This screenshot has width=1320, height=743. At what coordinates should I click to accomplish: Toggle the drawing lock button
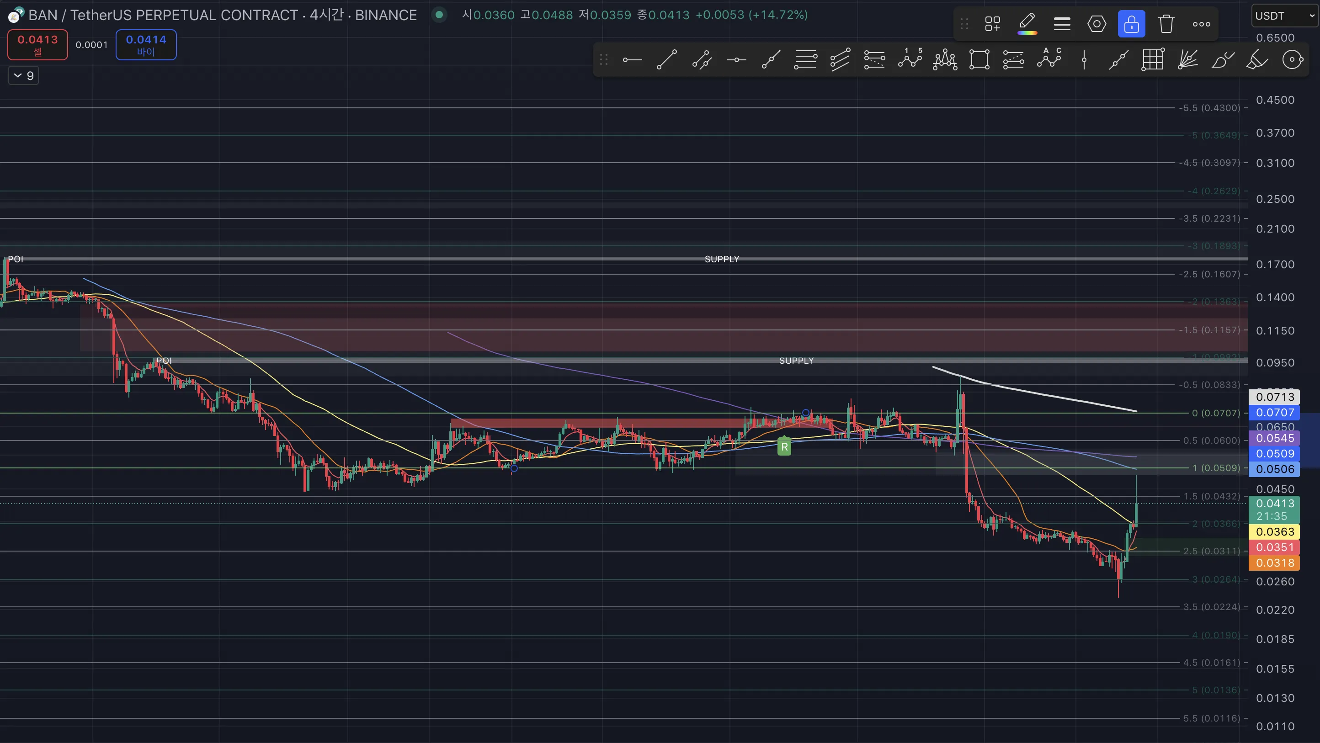click(1131, 24)
